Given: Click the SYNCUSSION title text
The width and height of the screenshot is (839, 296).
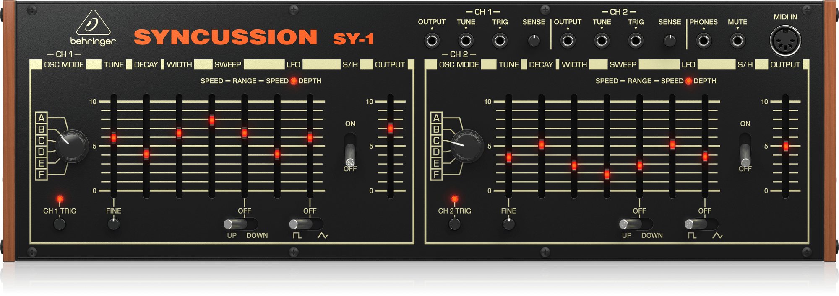Looking at the screenshot, I should point(226,37).
